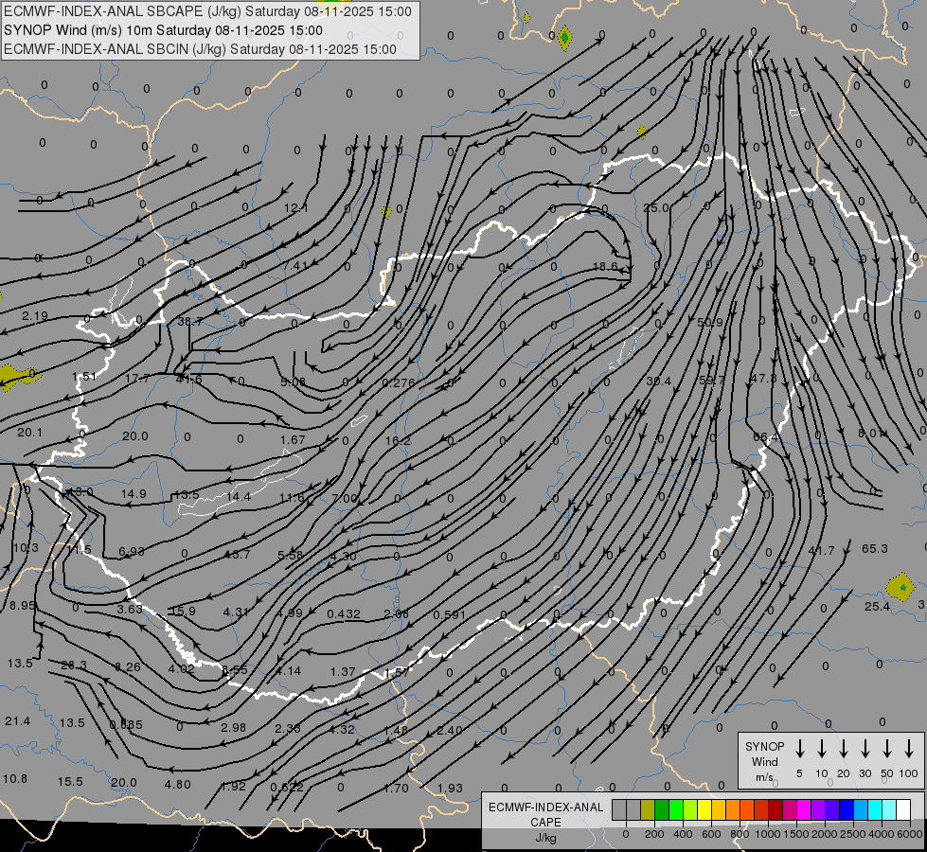
Task: Click the SBCAPE title line in header
Action: pyautogui.click(x=207, y=11)
